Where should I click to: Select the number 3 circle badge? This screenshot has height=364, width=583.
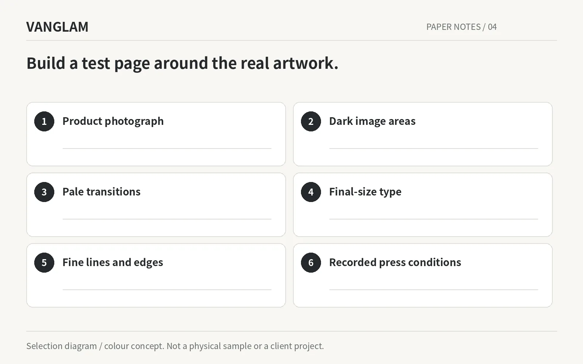44,192
